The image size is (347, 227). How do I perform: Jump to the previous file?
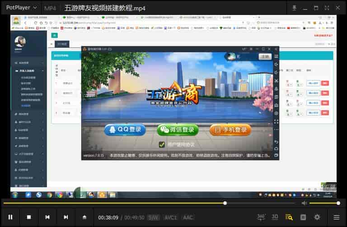coord(47,217)
